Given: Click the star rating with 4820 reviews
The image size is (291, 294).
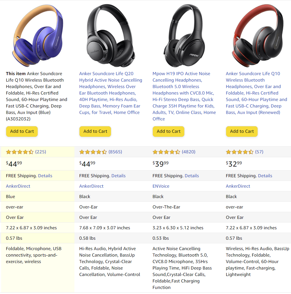Looking at the screenshot, I should (174, 152).
